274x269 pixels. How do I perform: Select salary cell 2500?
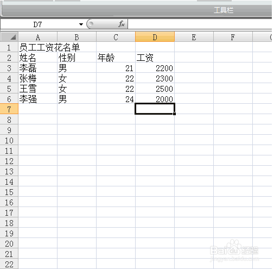click(x=155, y=89)
